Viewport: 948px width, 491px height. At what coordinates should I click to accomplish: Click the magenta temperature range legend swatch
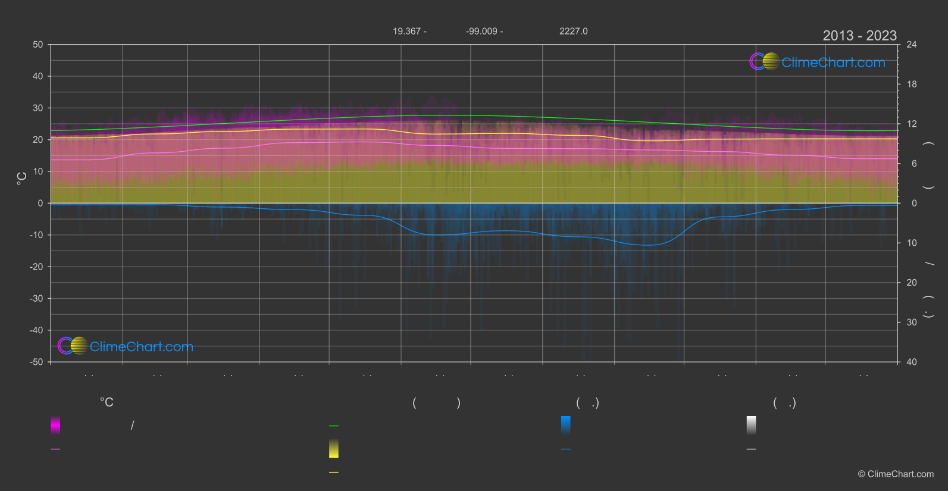tap(55, 425)
